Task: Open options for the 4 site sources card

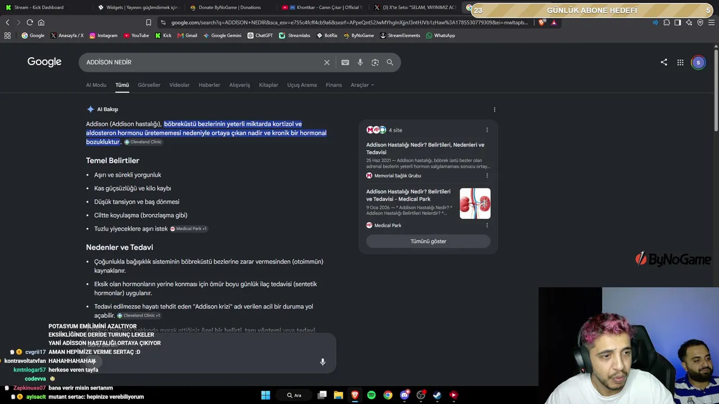Action: [x=487, y=130]
